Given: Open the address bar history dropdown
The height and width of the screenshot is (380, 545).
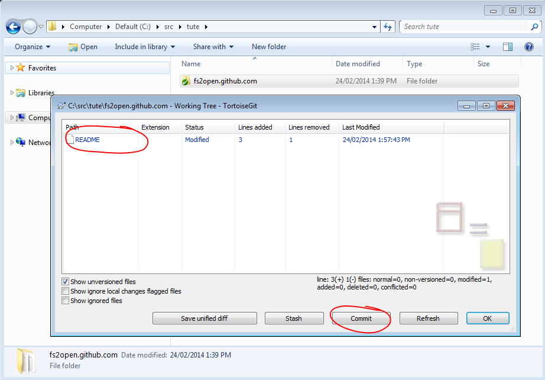Looking at the screenshot, I should click(x=375, y=27).
